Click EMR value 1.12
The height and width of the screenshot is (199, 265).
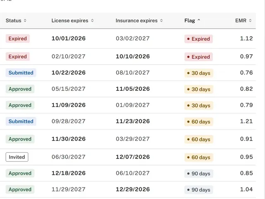click(246, 39)
